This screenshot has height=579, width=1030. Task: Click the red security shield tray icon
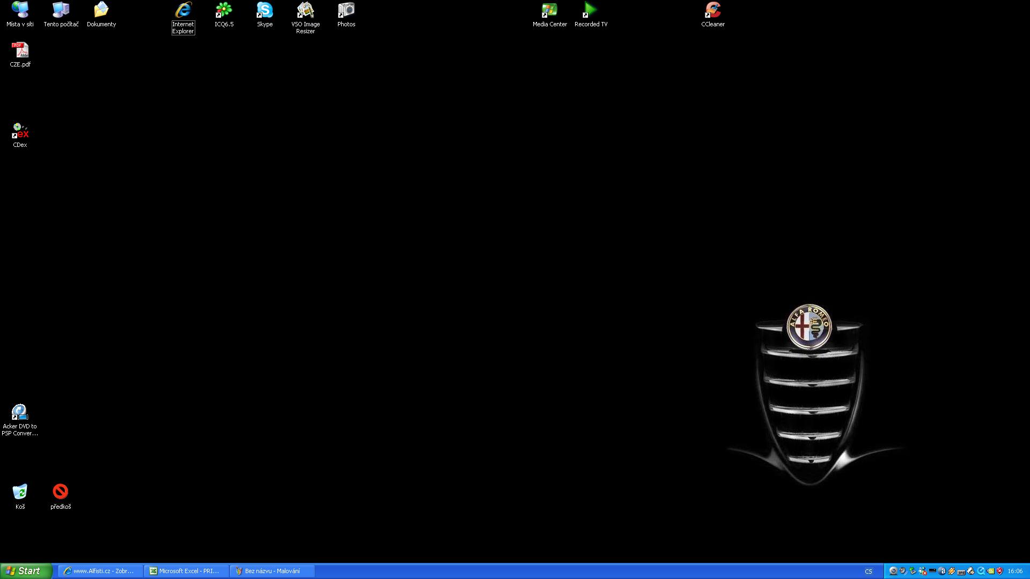click(999, 571)
